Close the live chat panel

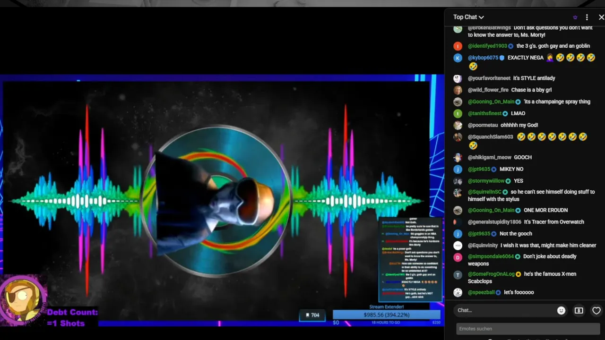[x=601, y=17]
